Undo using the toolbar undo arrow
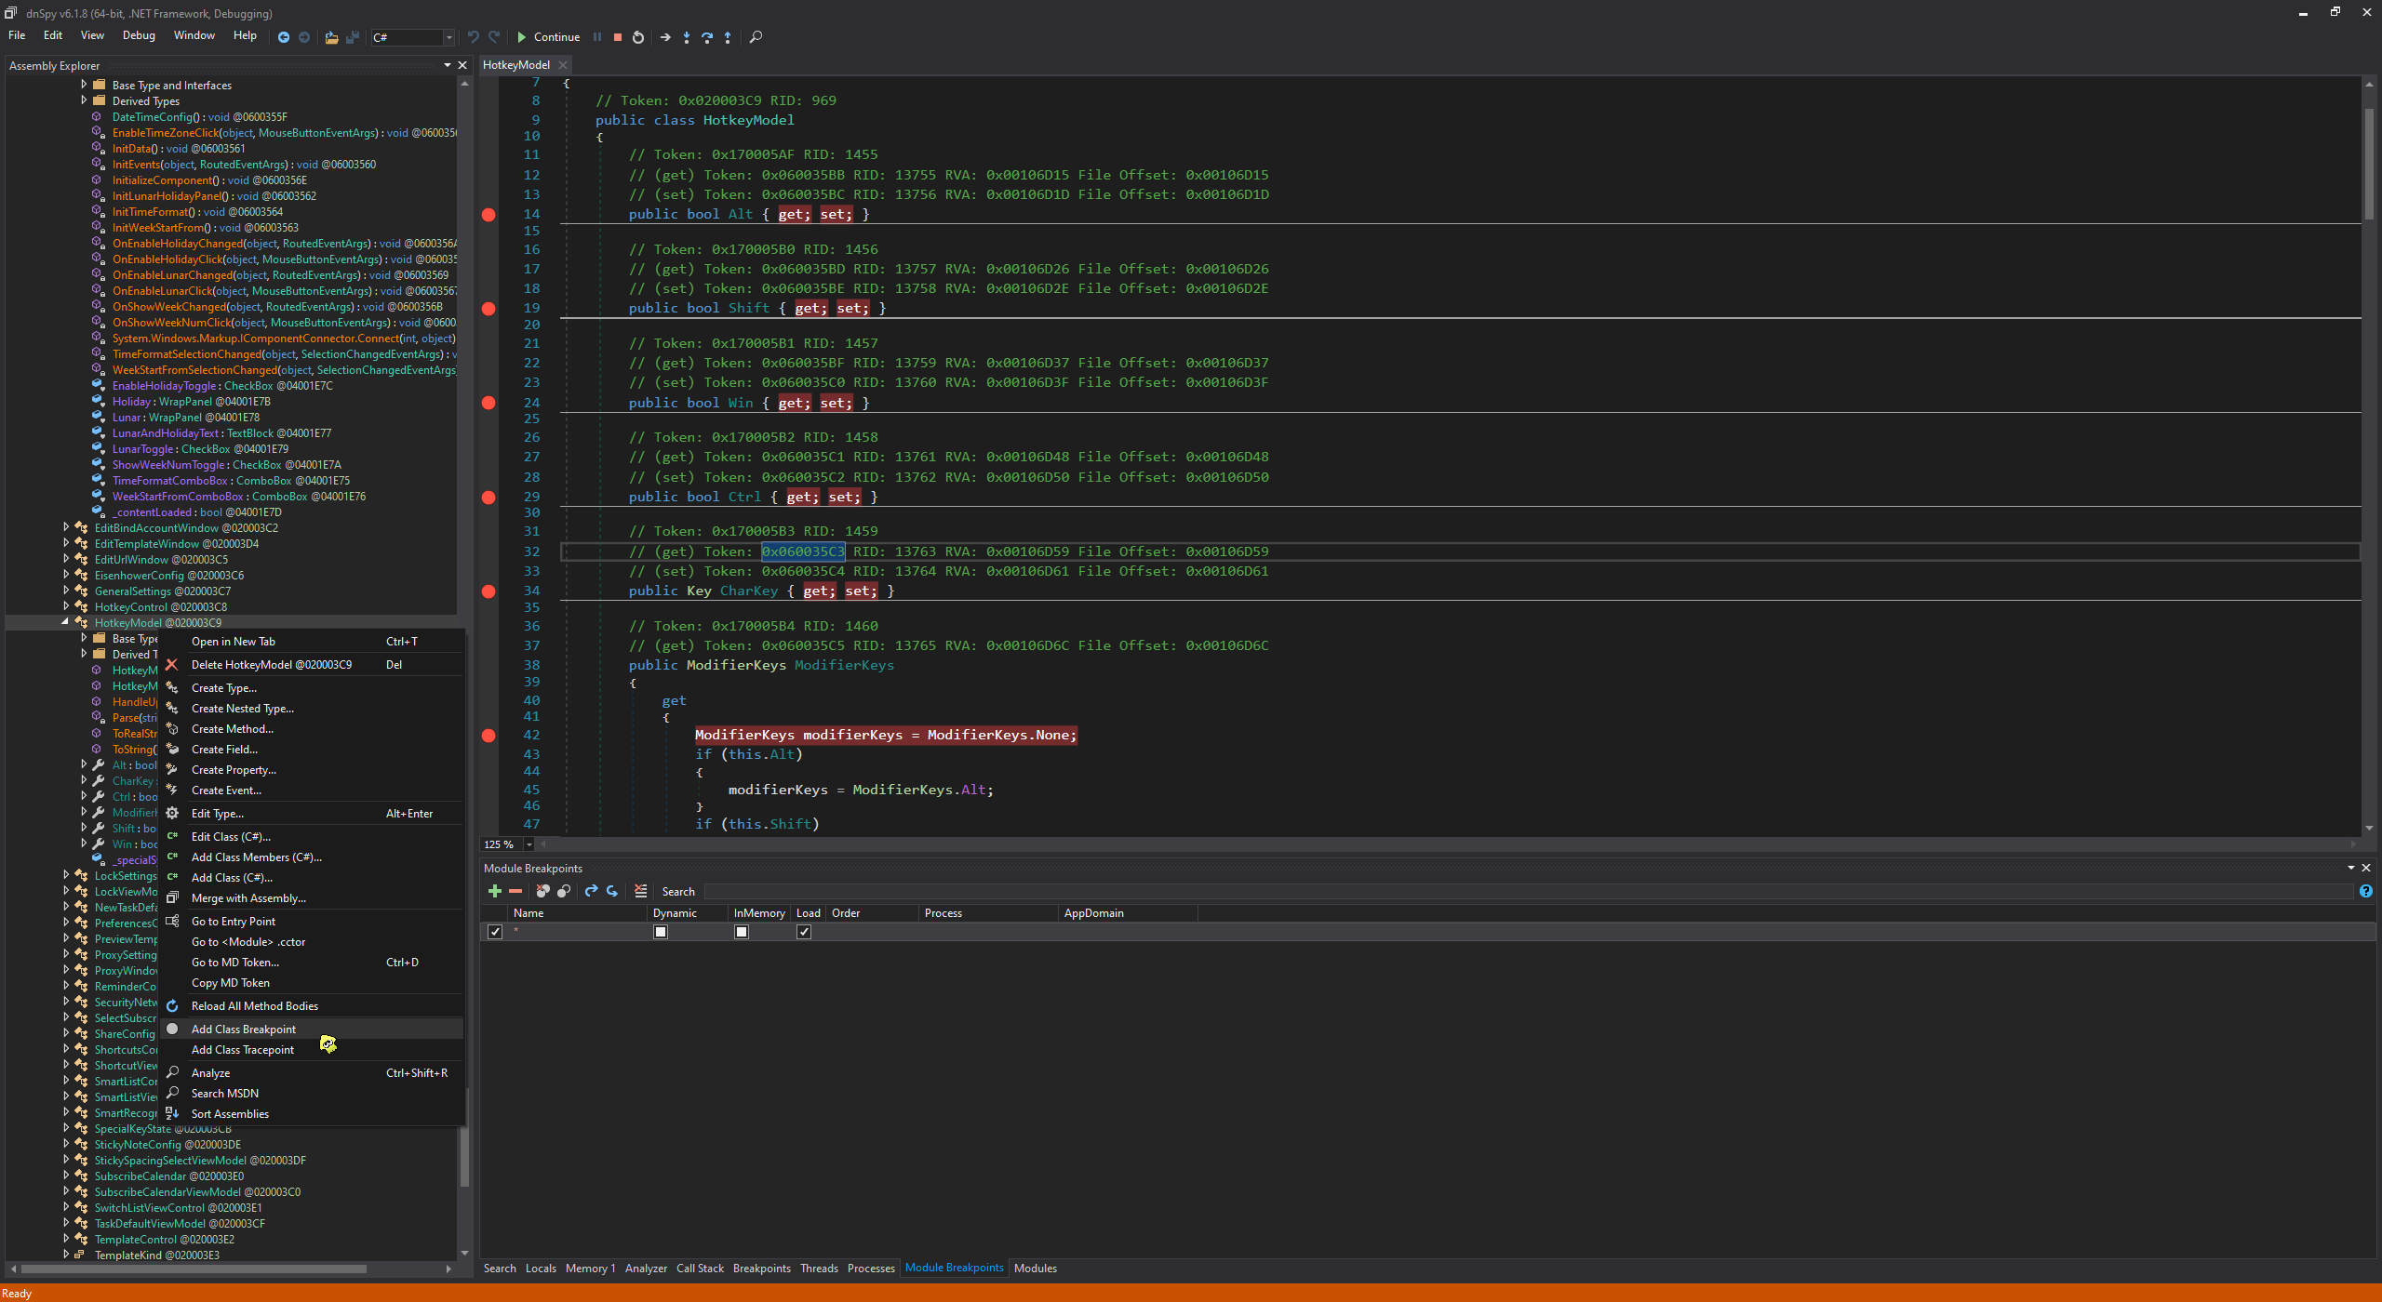Image resolution: width=2382 pixels, height=1302 pixels. coord(474,37)
